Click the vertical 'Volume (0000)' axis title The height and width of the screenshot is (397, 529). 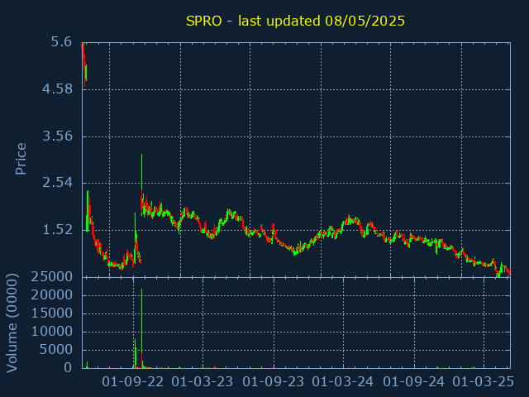click(x=12, y=323)
